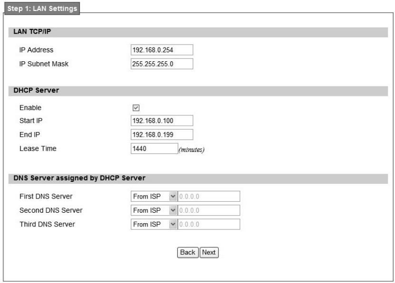Viewport: 395px width, 283px height.
Task: Click the First DNS Server label
Action: point(46,197)
